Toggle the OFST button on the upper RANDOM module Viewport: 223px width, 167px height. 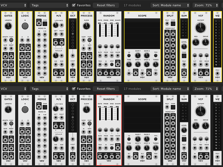pos(112,64)
